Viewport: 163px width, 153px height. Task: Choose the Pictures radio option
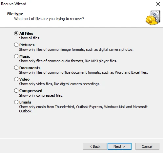click(x=16, y=45)
